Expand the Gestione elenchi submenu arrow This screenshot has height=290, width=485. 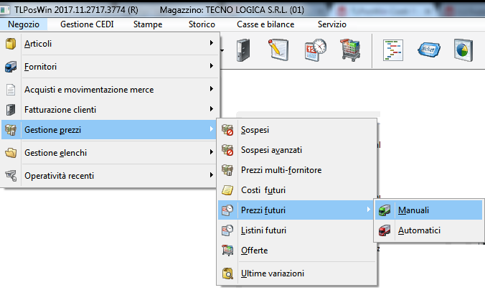point(212,151)
